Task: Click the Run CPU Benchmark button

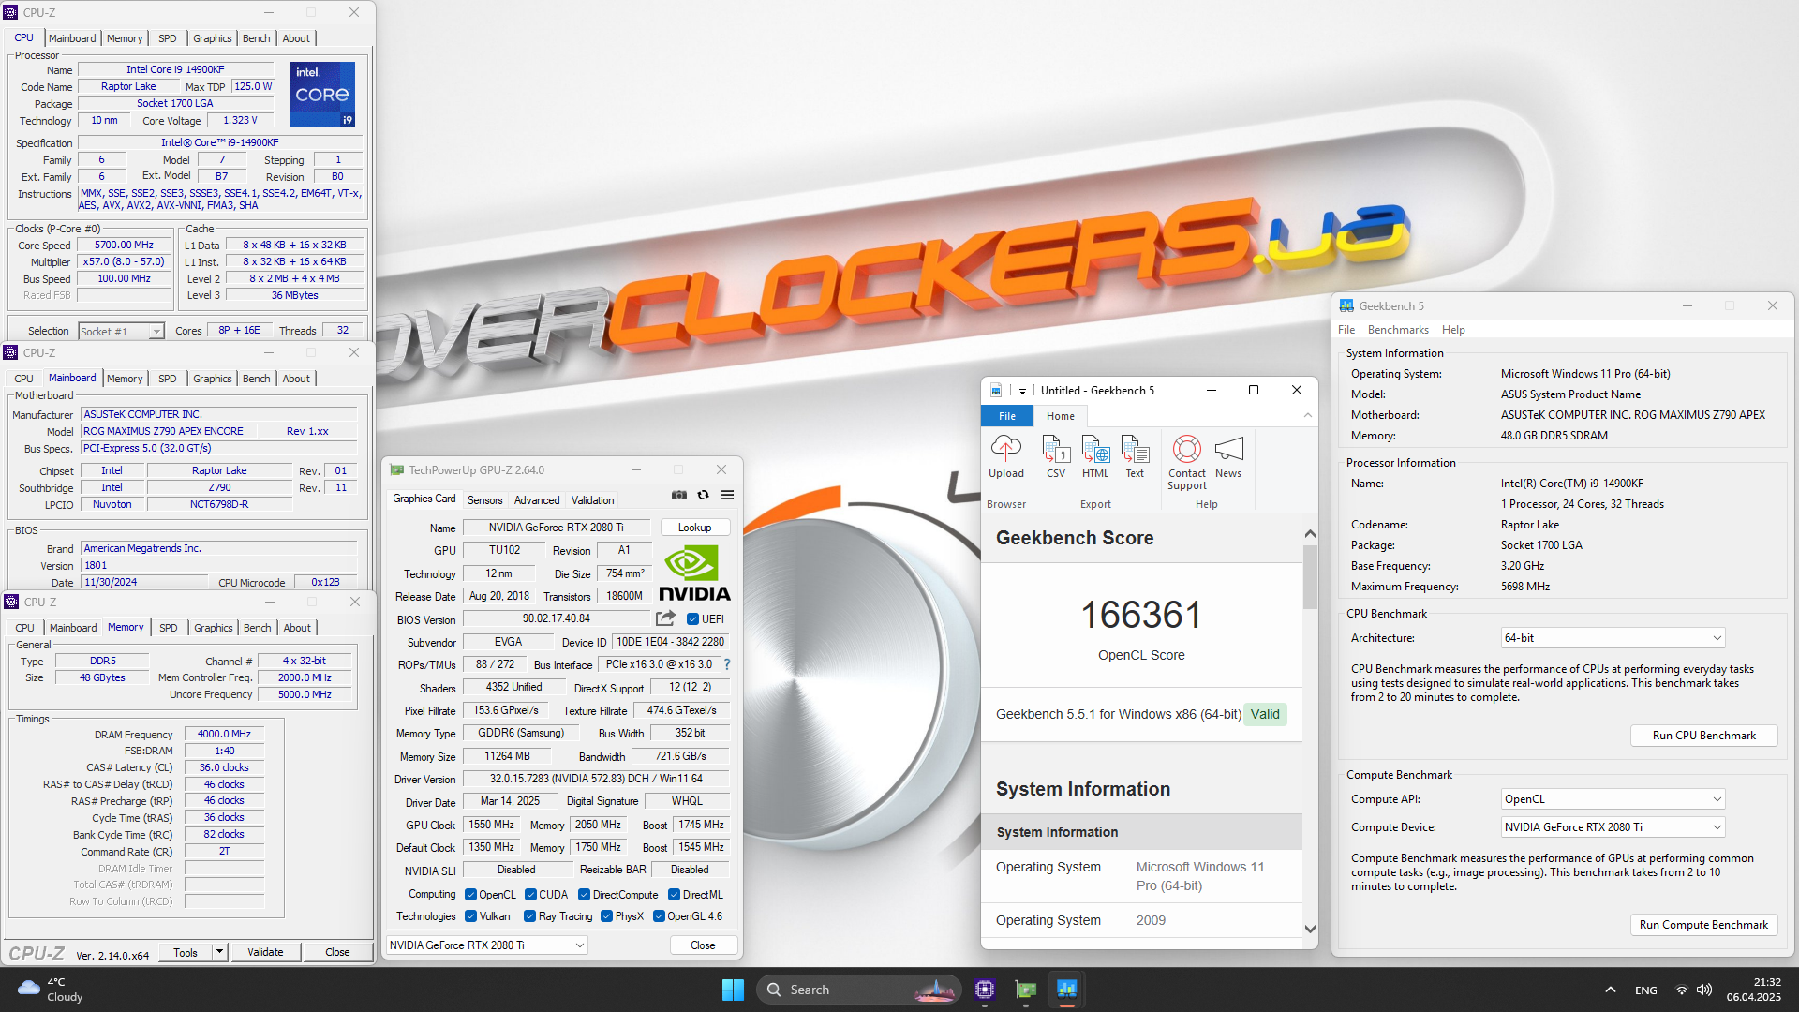Action: (x=1703, y=736)
